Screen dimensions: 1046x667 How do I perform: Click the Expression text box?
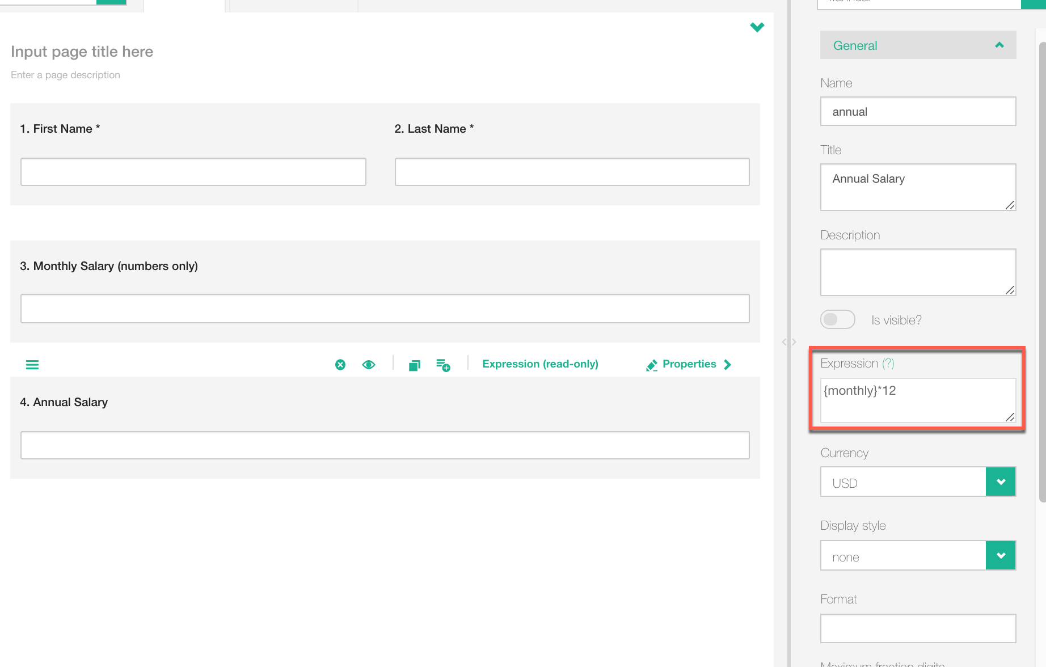(917, 400)
